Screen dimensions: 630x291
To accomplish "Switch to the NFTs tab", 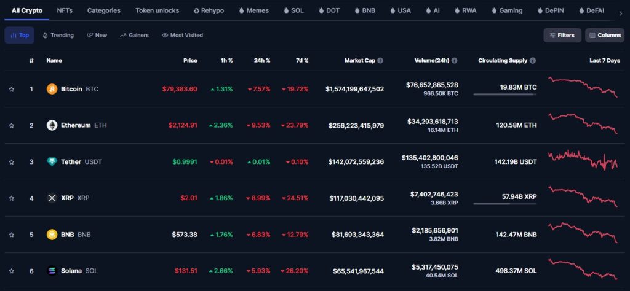I will pyautogui.click(x=65, y=10).
